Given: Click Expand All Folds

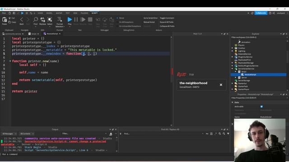Looking at the screenshot, I should pyautogui.click(x=167, y=22).
